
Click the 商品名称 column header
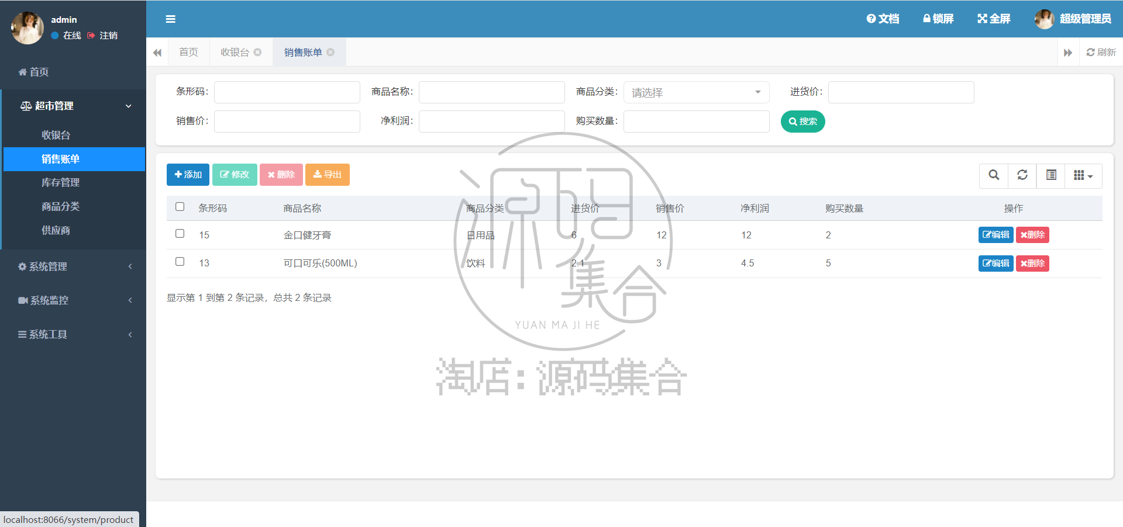302,208
